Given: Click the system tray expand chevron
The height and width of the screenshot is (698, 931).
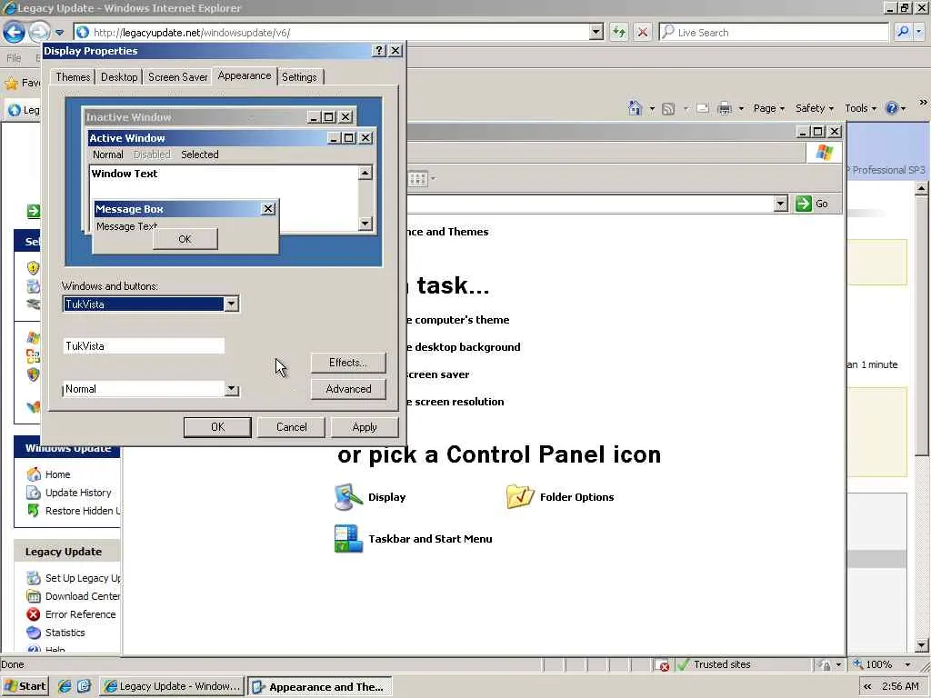Looking at the screenshot, I should [866, 686].
